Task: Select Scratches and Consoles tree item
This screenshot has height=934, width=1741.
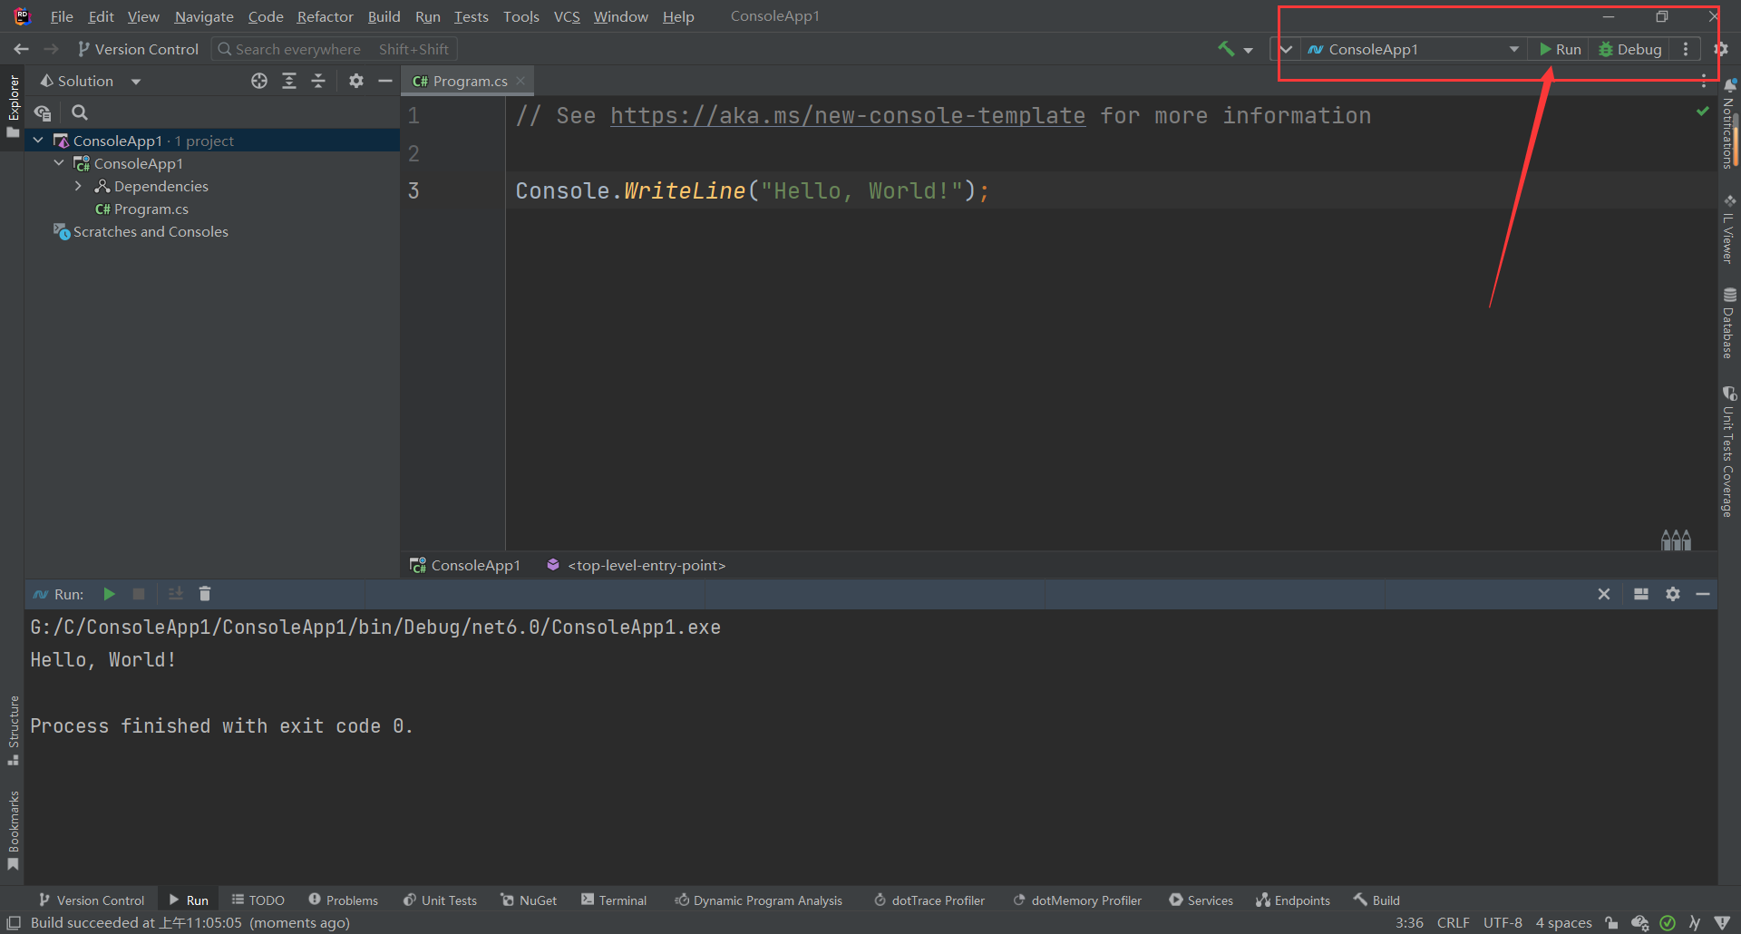Action: pos(151,231)
